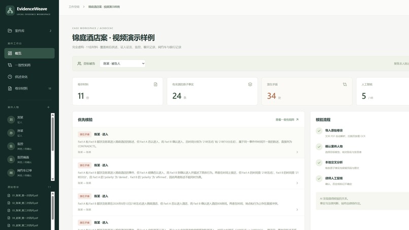
Task: Click the 律师人工复核 step text
Action: point(334,178)
